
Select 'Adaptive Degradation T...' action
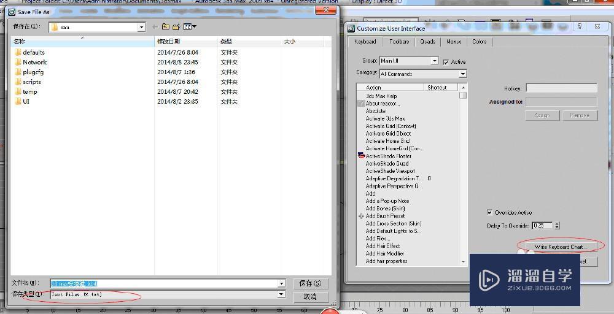(x=394, y=178)
